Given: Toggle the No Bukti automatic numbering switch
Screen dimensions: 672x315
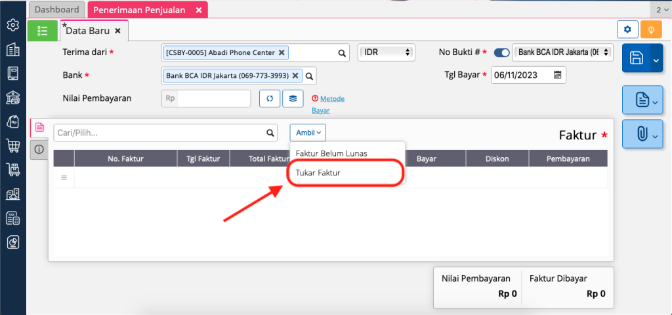Looking at the screenshot, I should coord(501,52).
